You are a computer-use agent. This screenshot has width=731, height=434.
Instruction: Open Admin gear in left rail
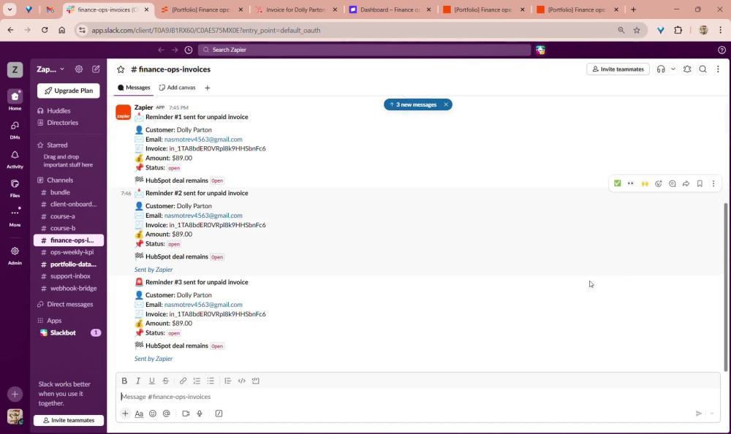pos(15,255)
